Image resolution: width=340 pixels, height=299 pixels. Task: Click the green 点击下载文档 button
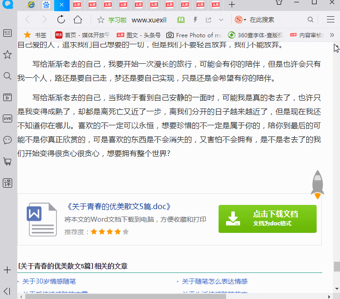(268, 219)
